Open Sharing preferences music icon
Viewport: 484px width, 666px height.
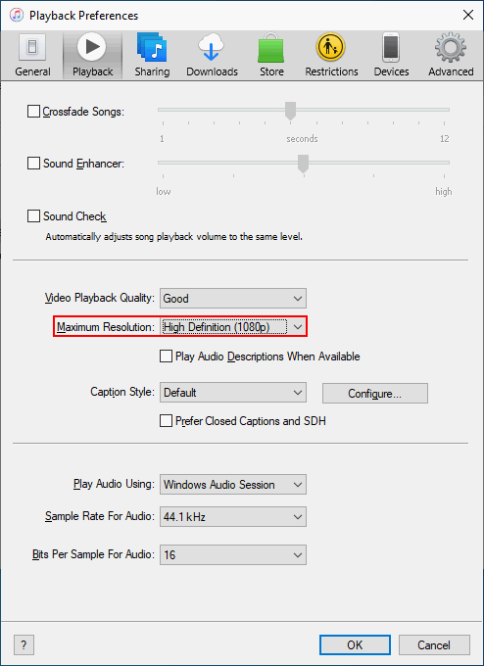tap(152, 47)
